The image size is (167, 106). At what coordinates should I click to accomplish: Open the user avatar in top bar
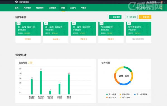click(162, 2)
